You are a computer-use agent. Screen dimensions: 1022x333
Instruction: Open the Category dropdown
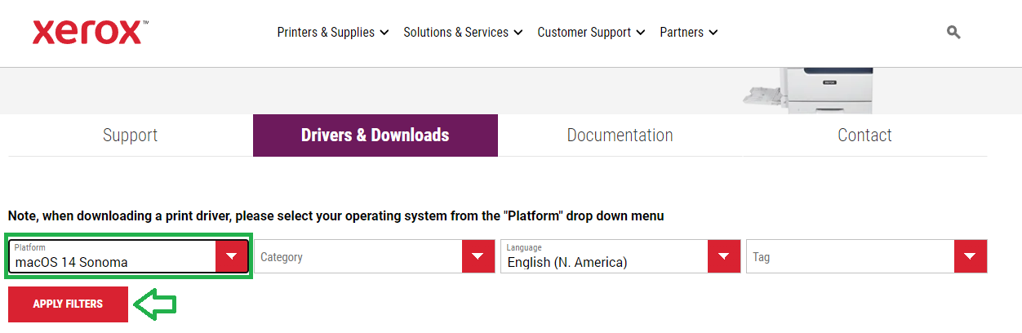click(375, 256)
